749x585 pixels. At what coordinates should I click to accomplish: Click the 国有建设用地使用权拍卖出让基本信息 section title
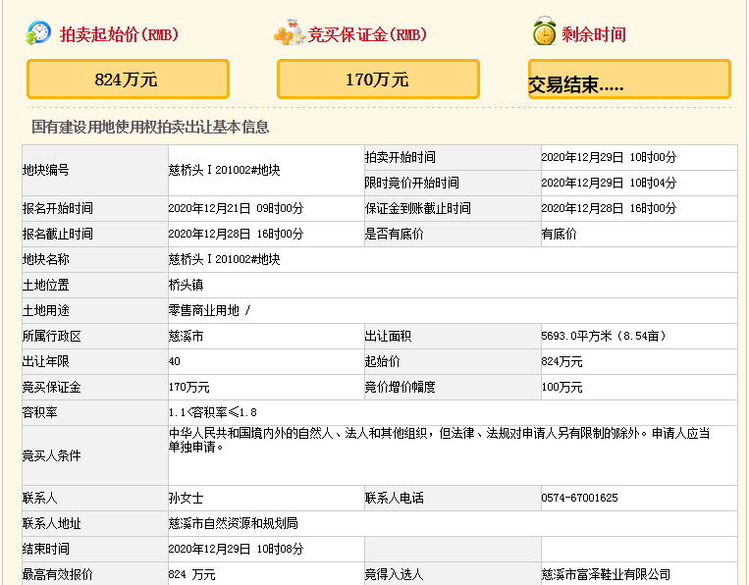point(150,127)
